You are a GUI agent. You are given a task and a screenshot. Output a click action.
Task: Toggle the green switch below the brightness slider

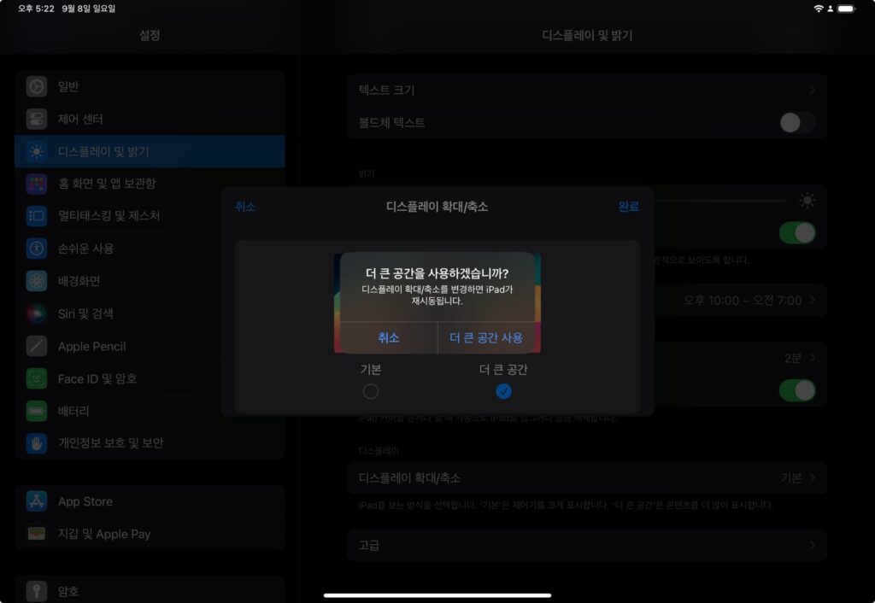797,232
